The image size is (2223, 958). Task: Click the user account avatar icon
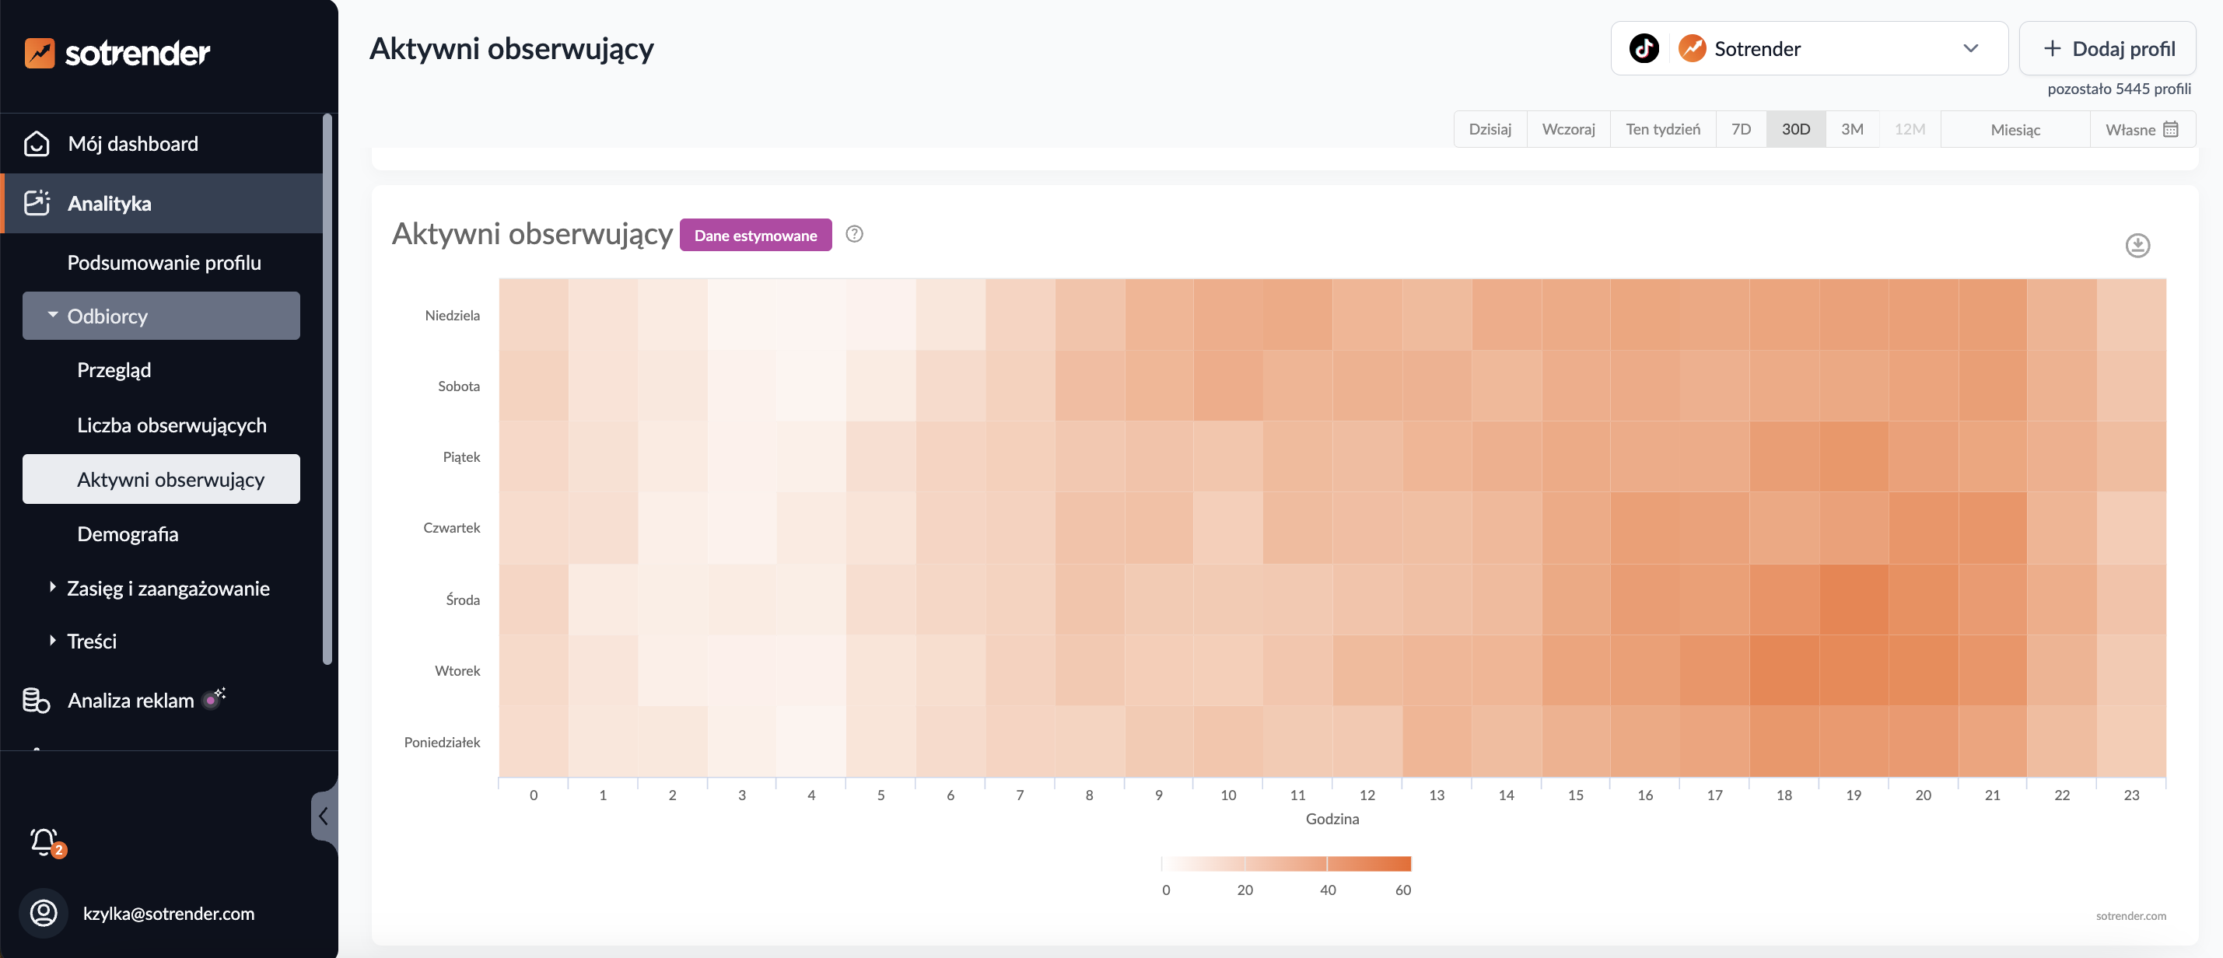coord(43,912)
